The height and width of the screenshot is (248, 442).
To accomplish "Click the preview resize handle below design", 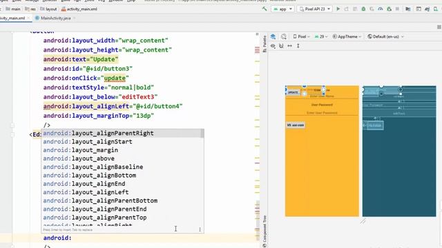I will point(363,221).
